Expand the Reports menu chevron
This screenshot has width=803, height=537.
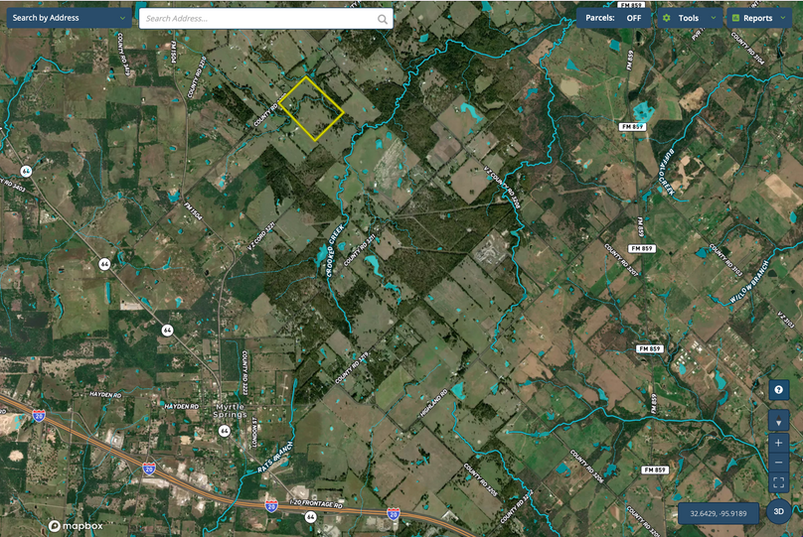click(x=782, y=18)
